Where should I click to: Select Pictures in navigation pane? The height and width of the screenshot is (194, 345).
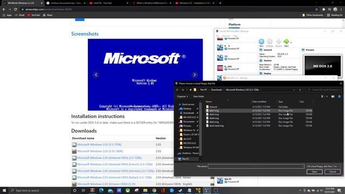click(188, 126)
